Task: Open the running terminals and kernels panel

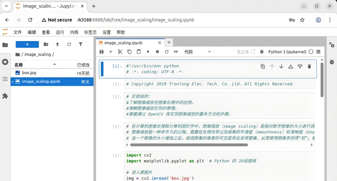Action: (5, 62)
